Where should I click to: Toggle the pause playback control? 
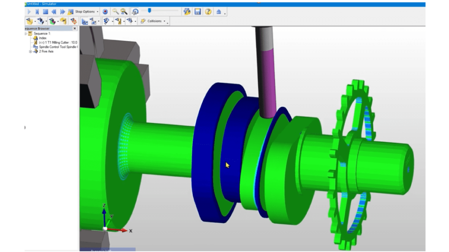pos(37,11)
